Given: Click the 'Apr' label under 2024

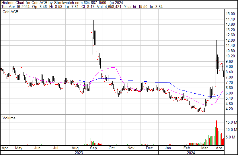Looking at the screenshot, I should click(219, 148).
